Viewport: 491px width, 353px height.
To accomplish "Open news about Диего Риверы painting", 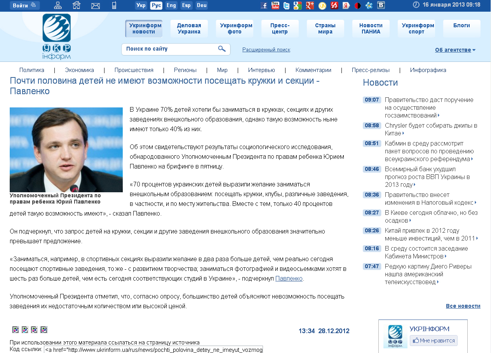I will click(x=428, y=274).
